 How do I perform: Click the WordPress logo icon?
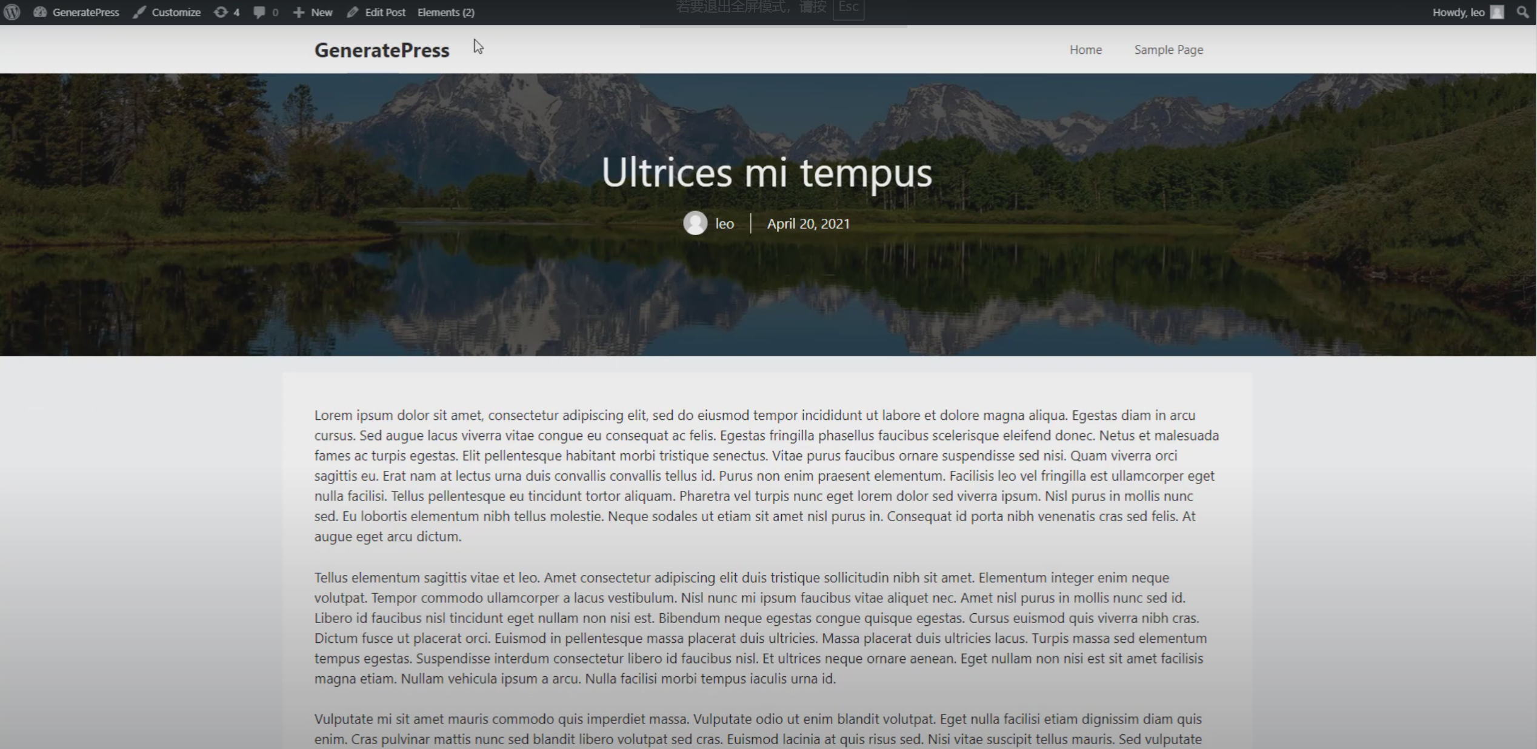pyautogui.click(x=12, y=12)
